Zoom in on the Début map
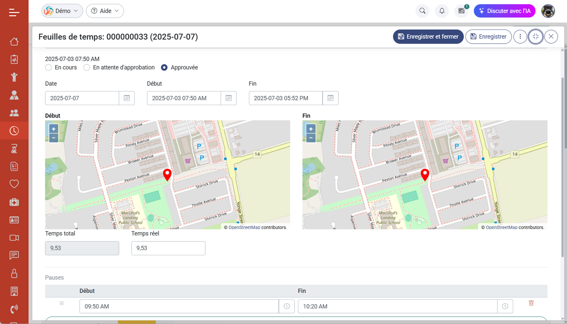The image size is (567, 324). click(x=53, y=129)
